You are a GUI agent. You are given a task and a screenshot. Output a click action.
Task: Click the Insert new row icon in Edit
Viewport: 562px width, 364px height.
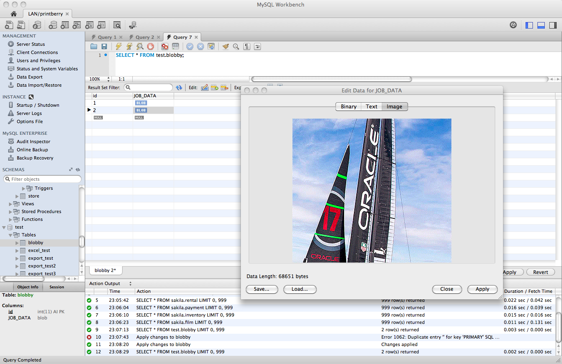(214, 88)
